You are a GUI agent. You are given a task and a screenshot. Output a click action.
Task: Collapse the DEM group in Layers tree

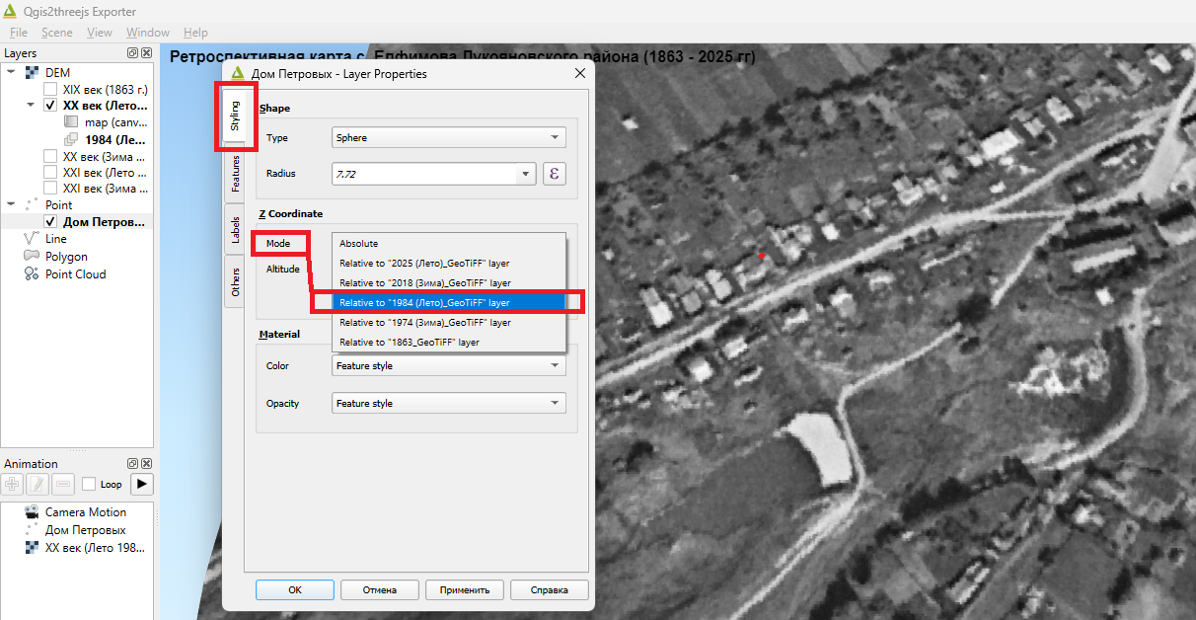(x=11, y=72)
